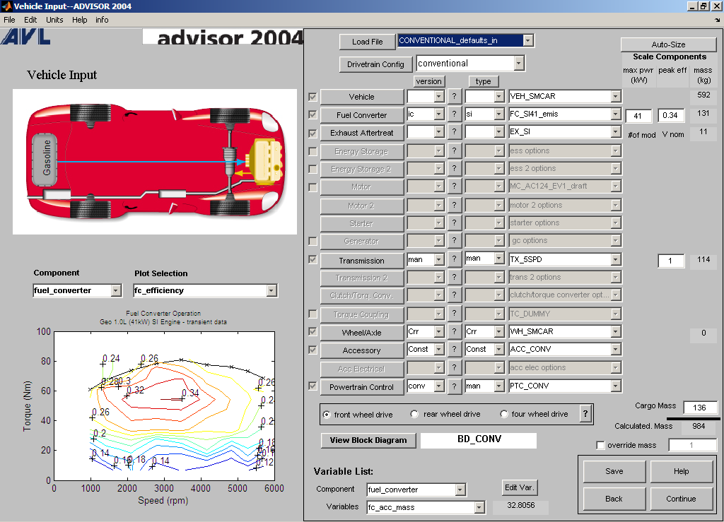Open help for Starter question mark

455,223
